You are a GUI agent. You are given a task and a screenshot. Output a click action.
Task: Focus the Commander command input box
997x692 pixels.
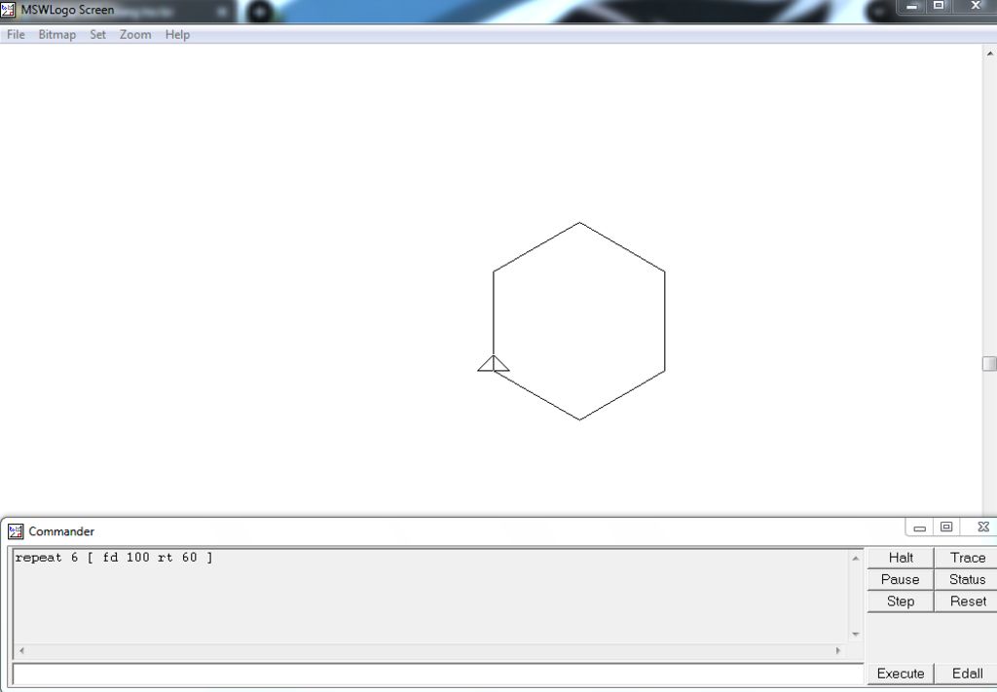[x=438, y=674]
